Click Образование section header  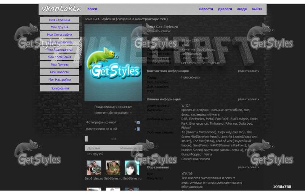click(x=158, y=167)
